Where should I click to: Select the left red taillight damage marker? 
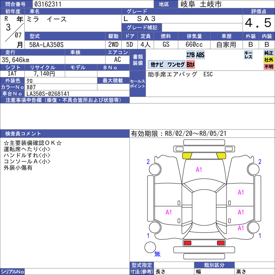point(188,242)
